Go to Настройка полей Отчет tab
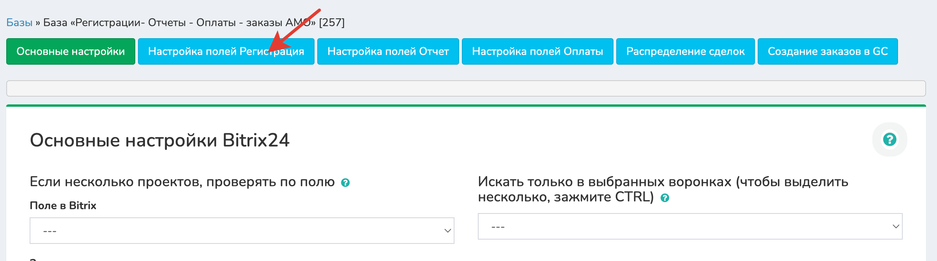The width and height of the screenshot is (937, 261). (x=388, y=51)
